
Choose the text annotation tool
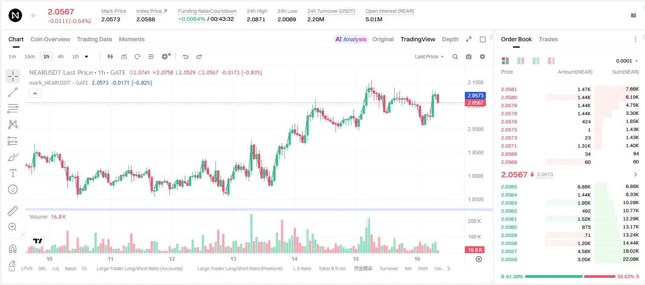[x=13, y=173]
